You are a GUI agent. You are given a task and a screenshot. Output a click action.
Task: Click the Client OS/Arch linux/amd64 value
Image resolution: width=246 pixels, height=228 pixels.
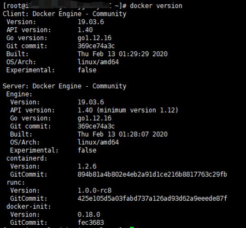pos(98,62)
